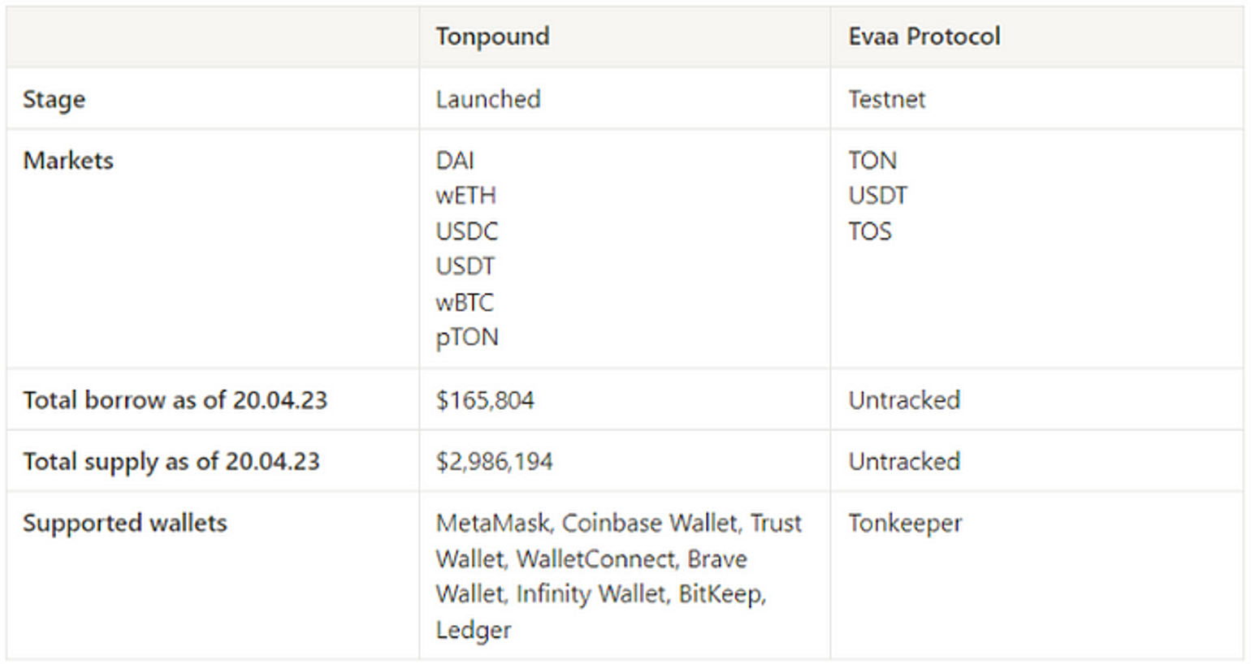Select Total borrow as of 20.04.23 label
The height and width of the screenshot is (664, 1251).
175,400
